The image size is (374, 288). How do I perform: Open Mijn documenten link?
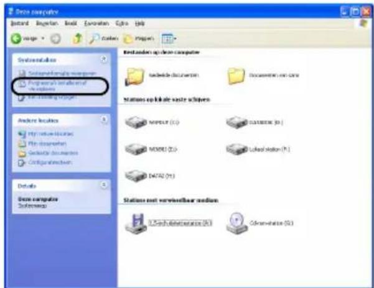42,143
